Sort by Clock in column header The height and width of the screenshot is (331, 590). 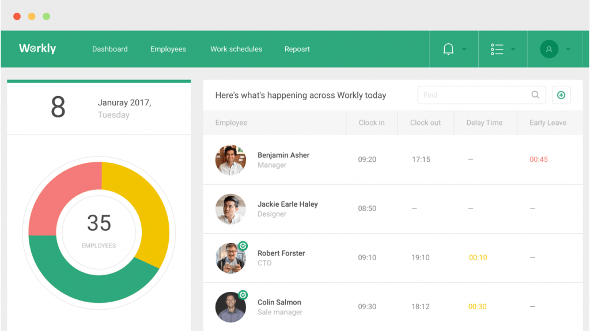coord(372,123)
